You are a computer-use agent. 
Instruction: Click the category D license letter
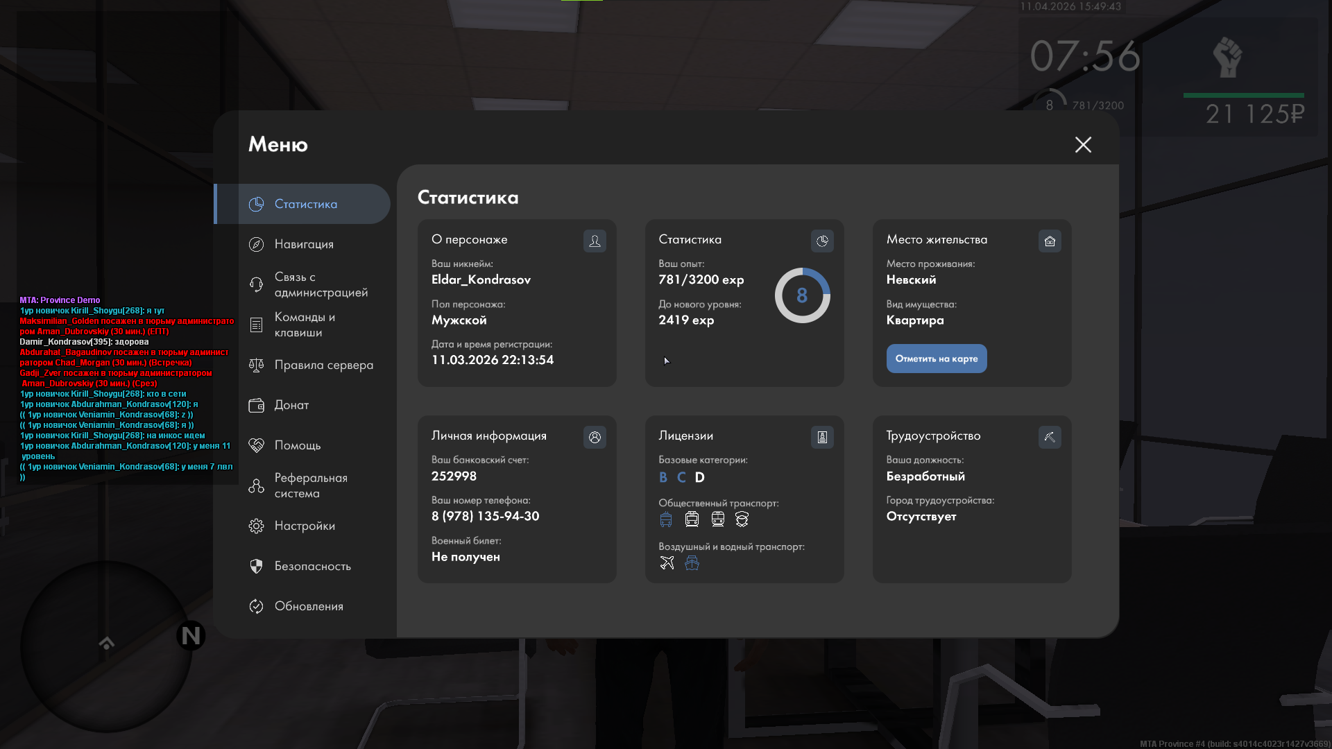699,477
